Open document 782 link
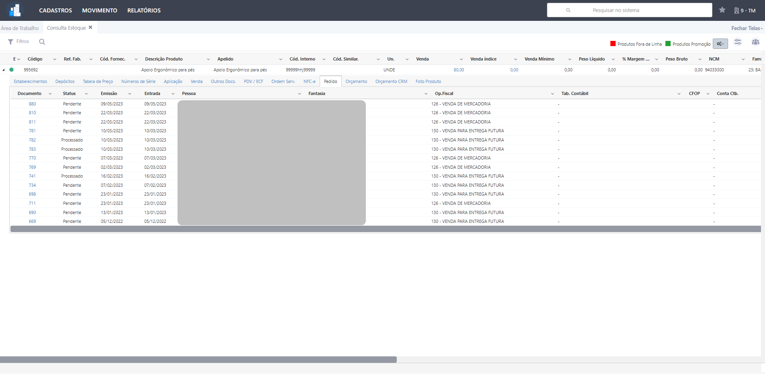The width and height of the screenshot is (765, 374). point(32,140)
